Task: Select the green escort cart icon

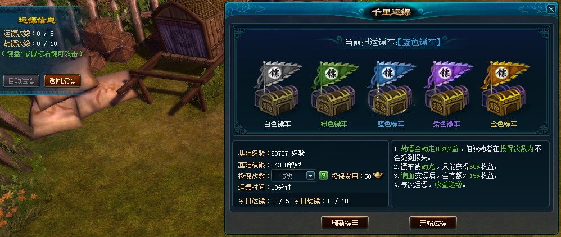Action: click(334, 88)
